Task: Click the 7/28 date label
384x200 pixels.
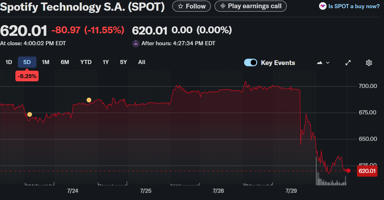Action: [218, 191]
